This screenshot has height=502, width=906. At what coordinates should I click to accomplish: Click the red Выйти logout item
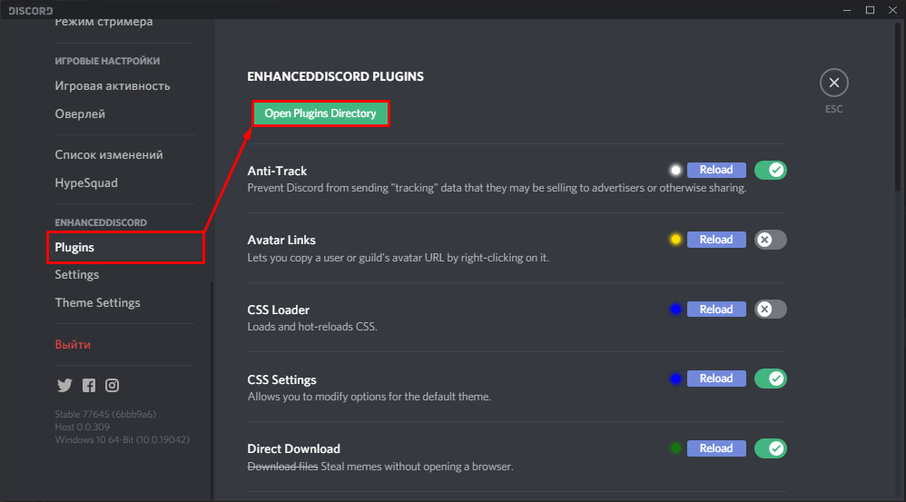point(73,345)
